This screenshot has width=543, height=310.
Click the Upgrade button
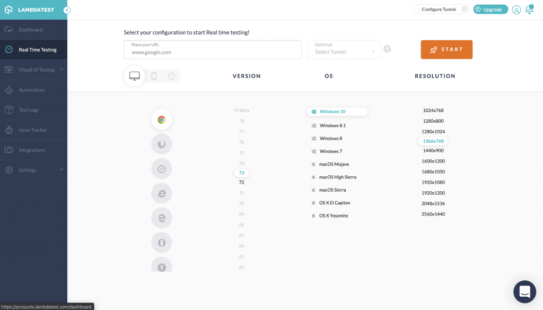pyautogui.click(x=490, y=10)
